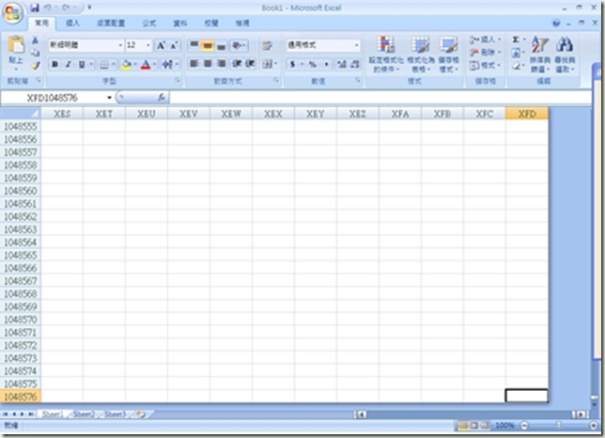Toggle Underline formatting
This screenshot has height=438, width=605.
click(82, 65)
